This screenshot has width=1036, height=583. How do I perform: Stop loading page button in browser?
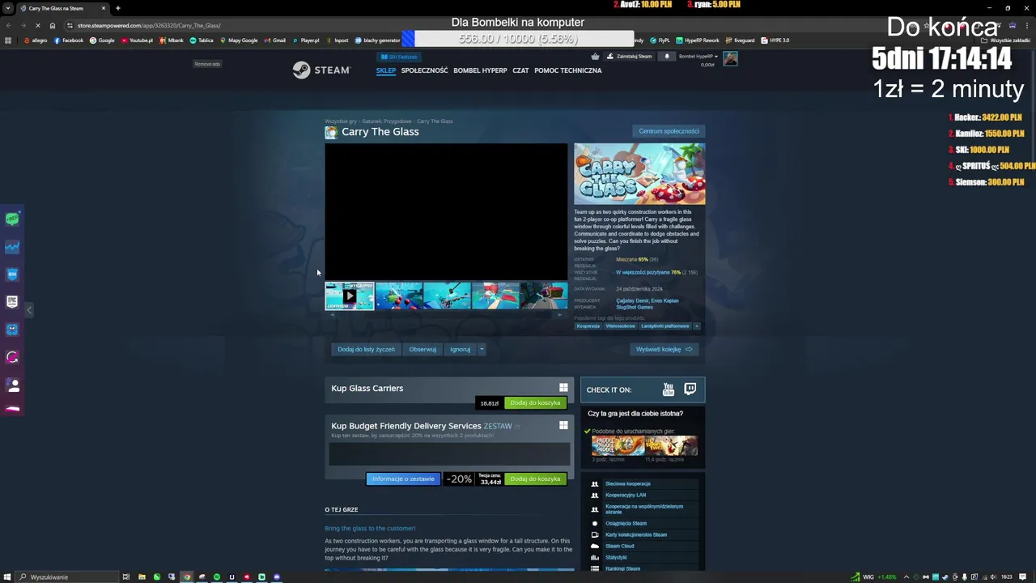(x=37, y=25)
